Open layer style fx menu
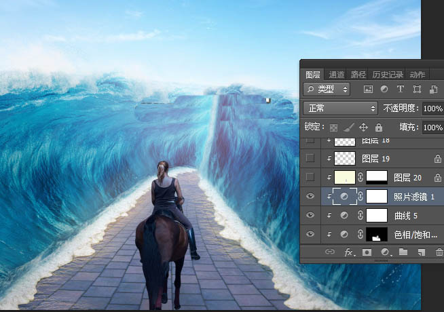444x312 pixels. [348, 252]
